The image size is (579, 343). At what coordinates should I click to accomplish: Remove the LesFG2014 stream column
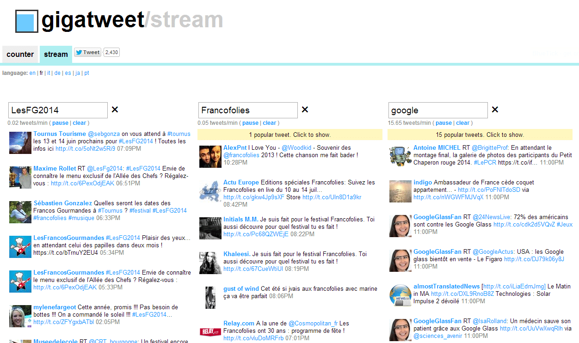pyautogui.click(x=115, y=110)
